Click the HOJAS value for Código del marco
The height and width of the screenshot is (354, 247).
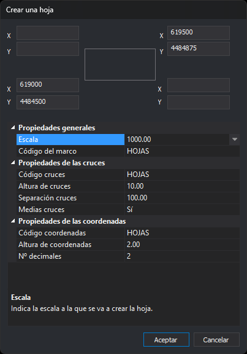pos(182,151)
